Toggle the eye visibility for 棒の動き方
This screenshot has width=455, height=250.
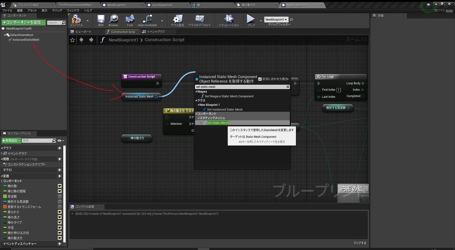[x=60, y=238]
